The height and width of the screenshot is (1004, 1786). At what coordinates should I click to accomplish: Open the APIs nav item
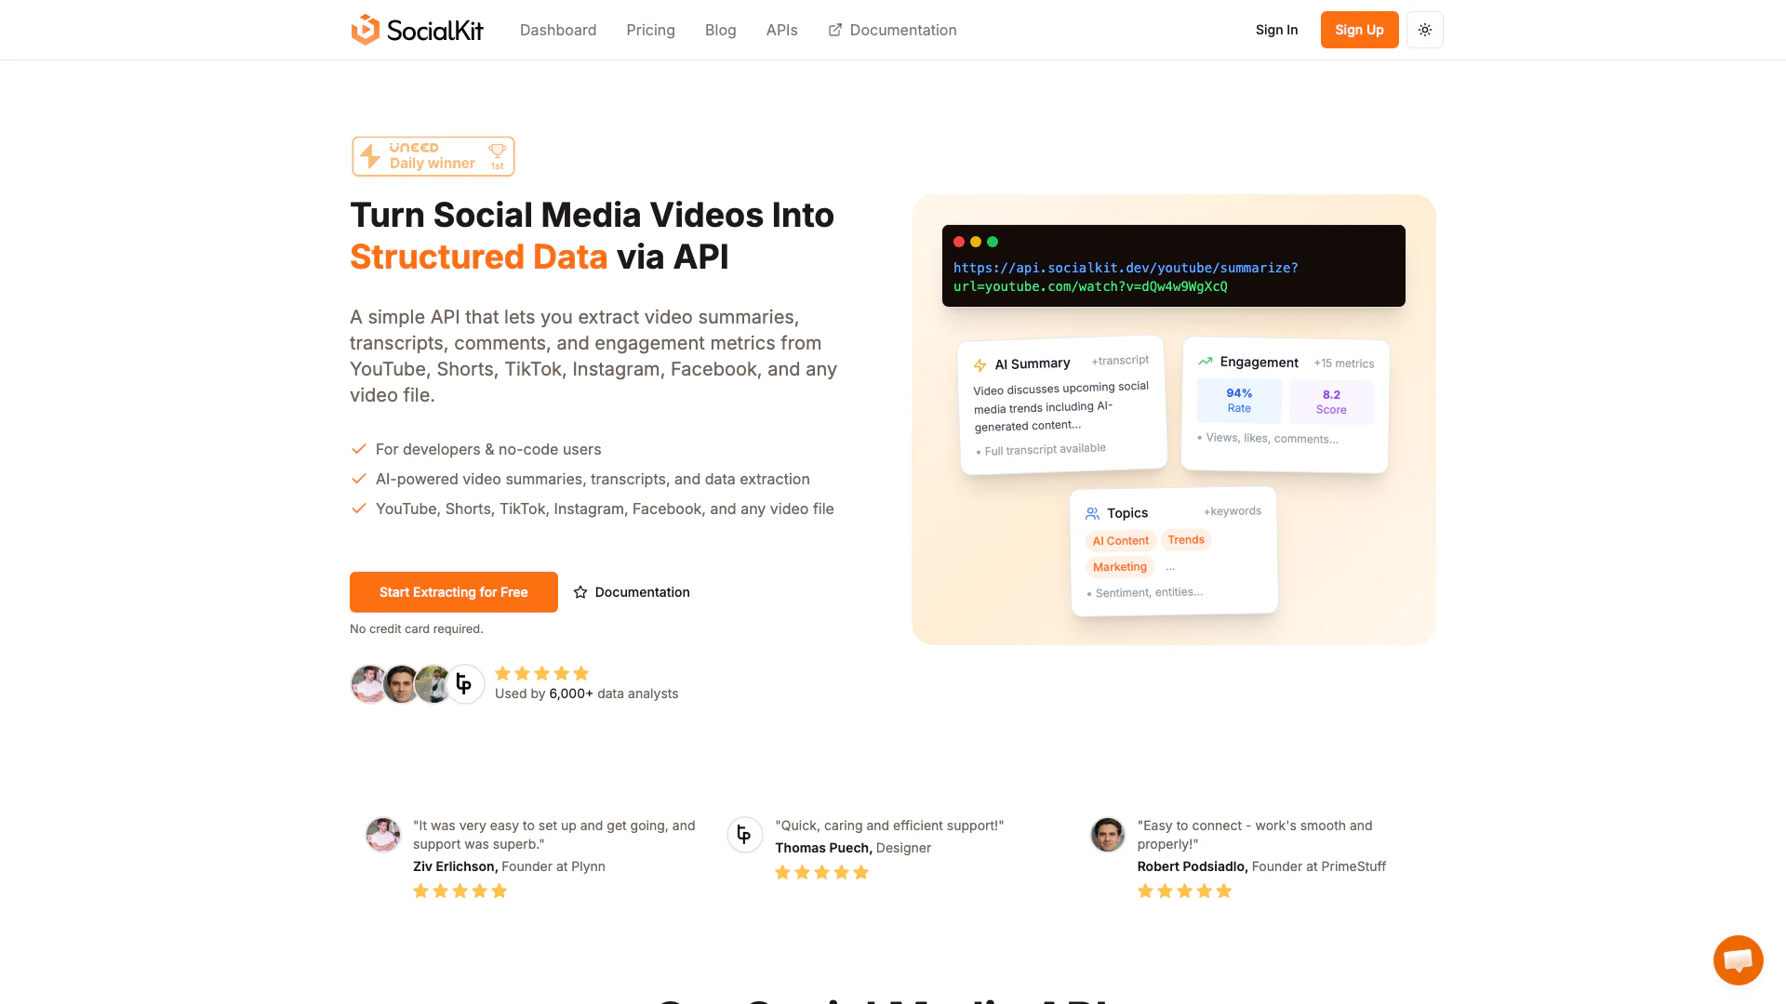[x=782, y=30]
